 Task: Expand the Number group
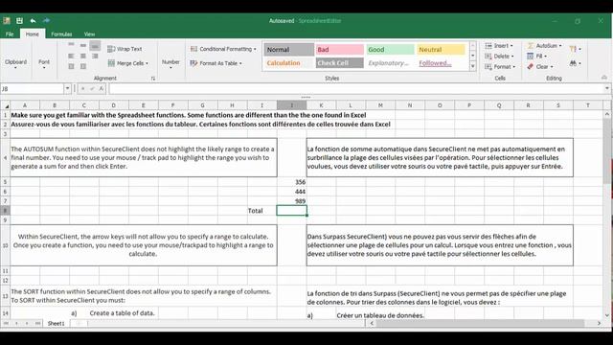170,64
